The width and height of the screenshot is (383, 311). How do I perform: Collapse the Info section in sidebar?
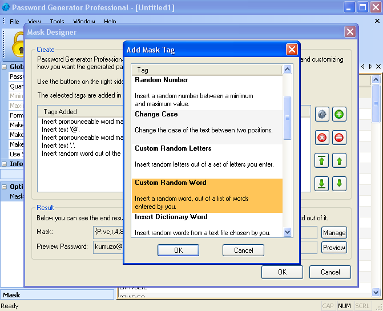coord(4,164)
